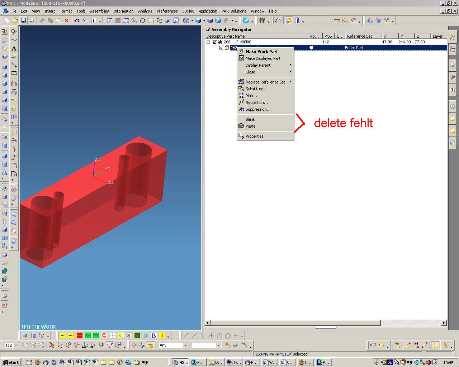Collapse the 268-112-x00i00 tree node

[208, 42]
